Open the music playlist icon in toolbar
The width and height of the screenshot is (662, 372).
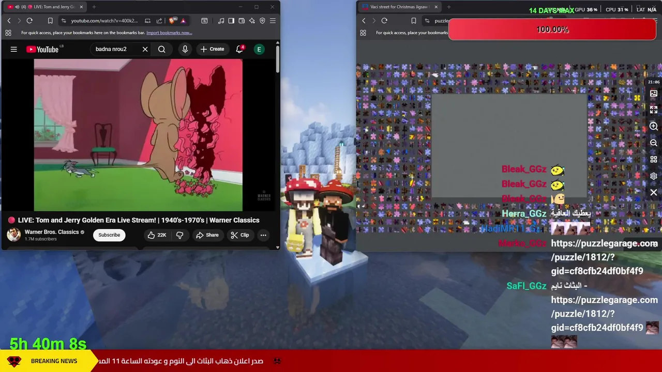221,21
